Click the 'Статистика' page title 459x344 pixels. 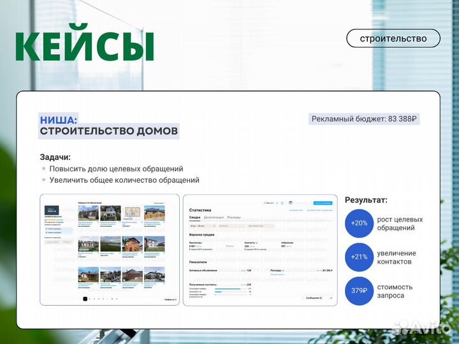[x=200, y=210]
